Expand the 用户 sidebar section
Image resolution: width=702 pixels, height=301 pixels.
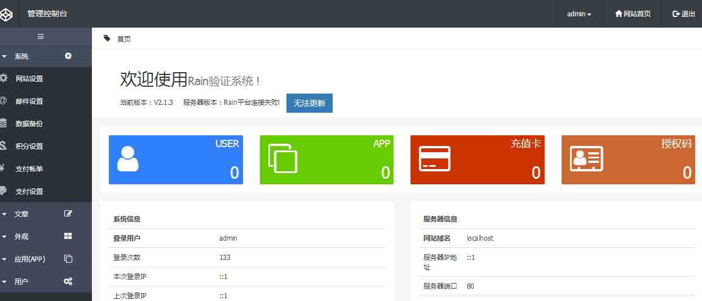[x=21, y=281]
